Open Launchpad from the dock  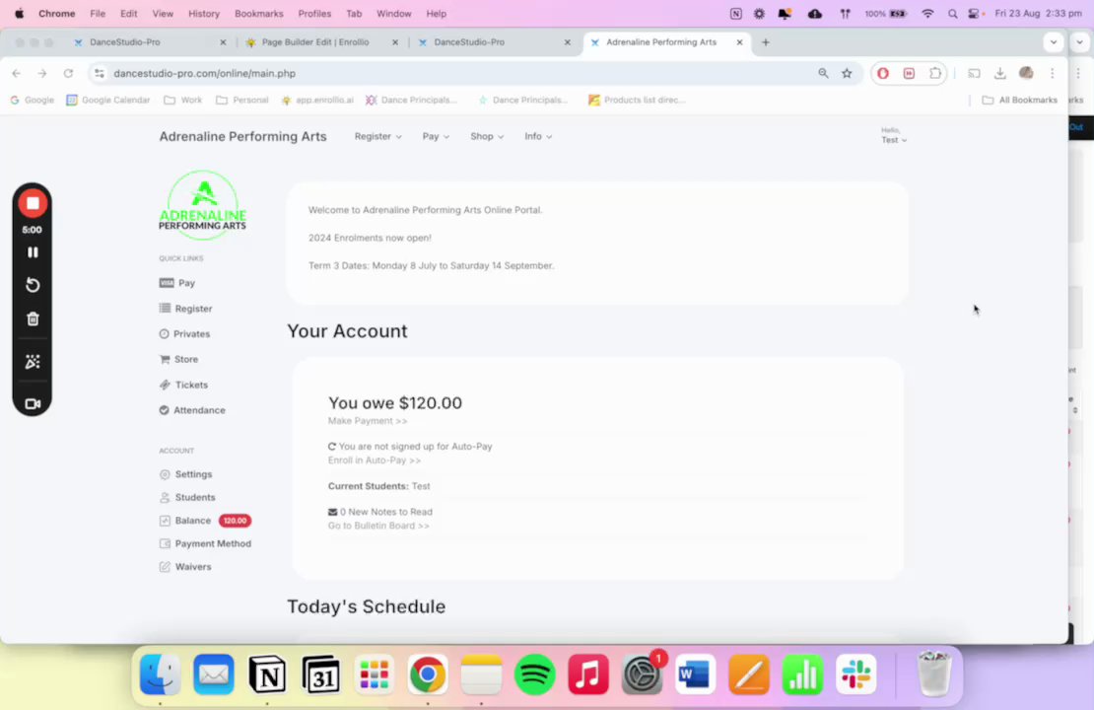click(x=374, y=674)
